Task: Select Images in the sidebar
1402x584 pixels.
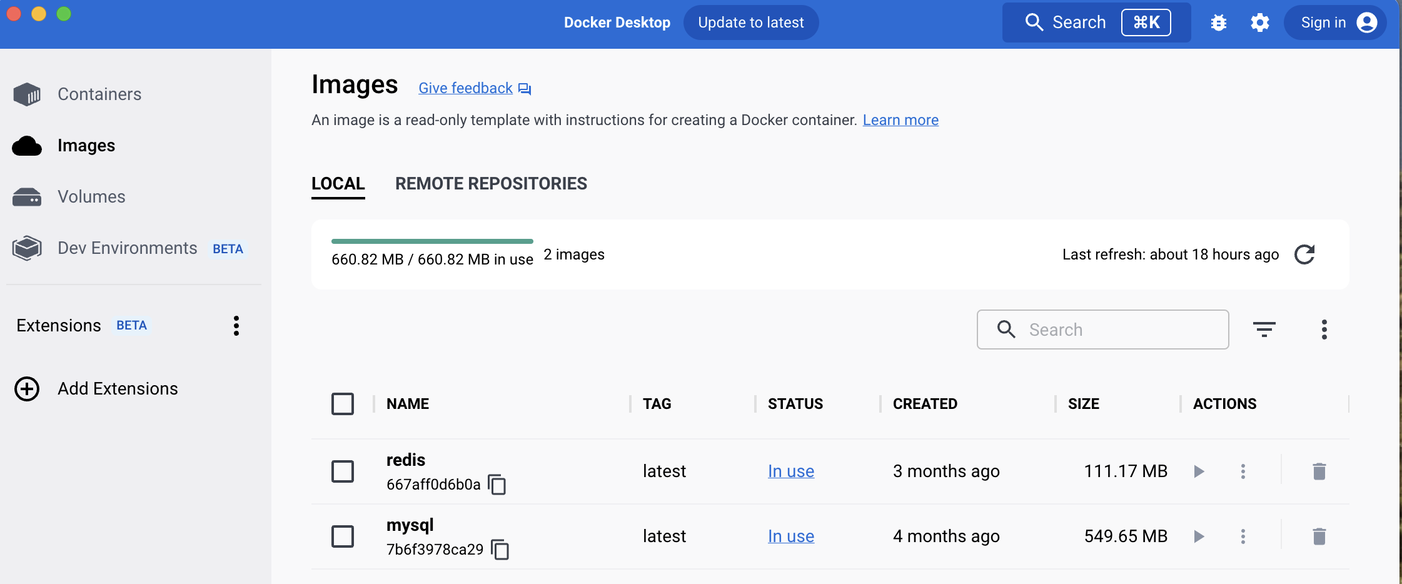Action: point(86,145)
